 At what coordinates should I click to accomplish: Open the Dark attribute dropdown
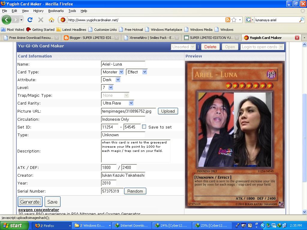pos(111,80)
